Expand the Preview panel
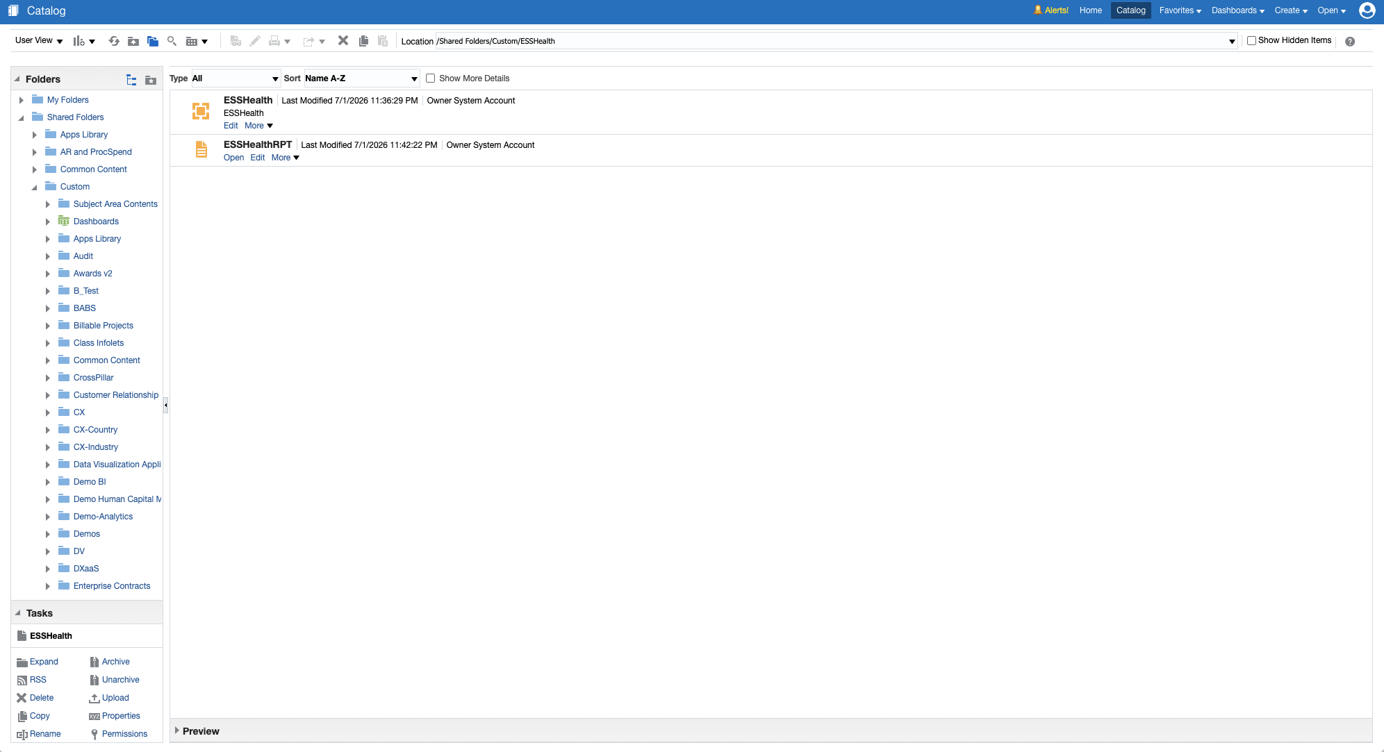 coord(177,730)
